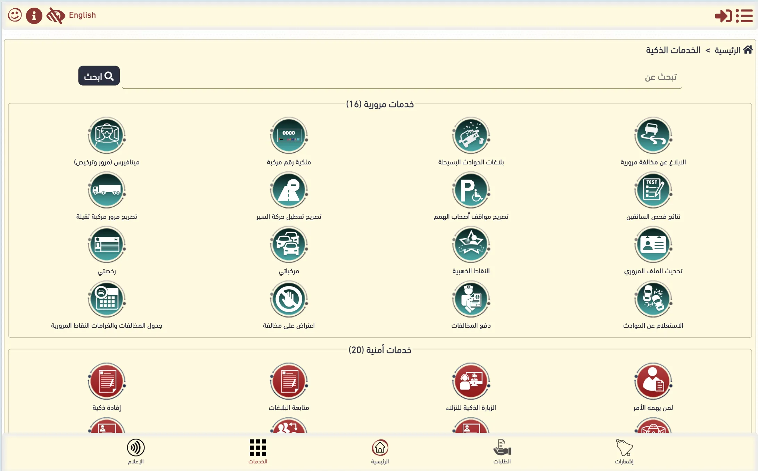This screenshot has width=758, height=471.
Task: Click the search (ابحث) button
Action: (99, 76)
